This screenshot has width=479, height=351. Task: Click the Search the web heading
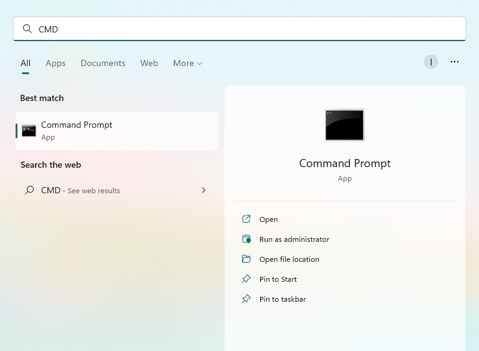pyautogui.click(x=51, y=165)
